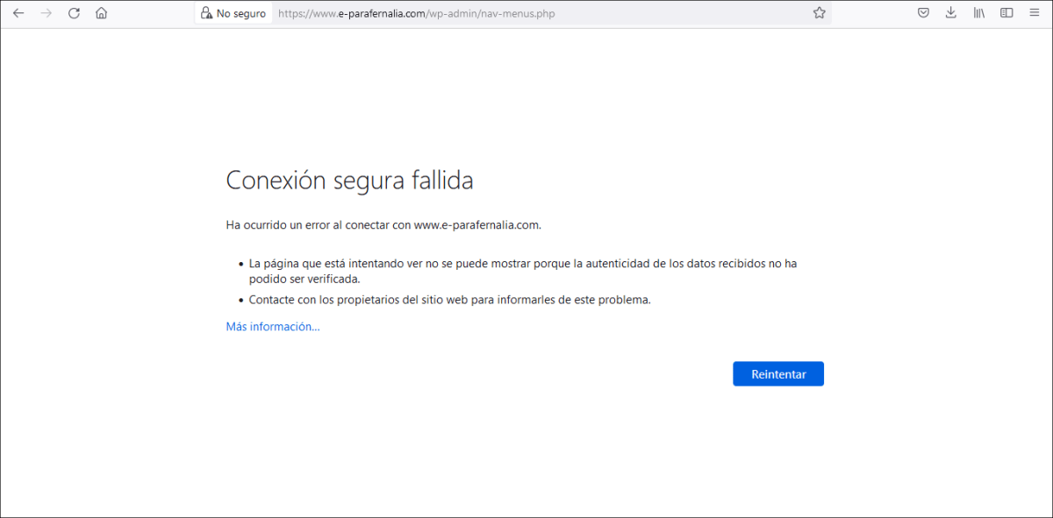Click the 'No seguro' label text
1053x518 pixels.
pos(241,13)
